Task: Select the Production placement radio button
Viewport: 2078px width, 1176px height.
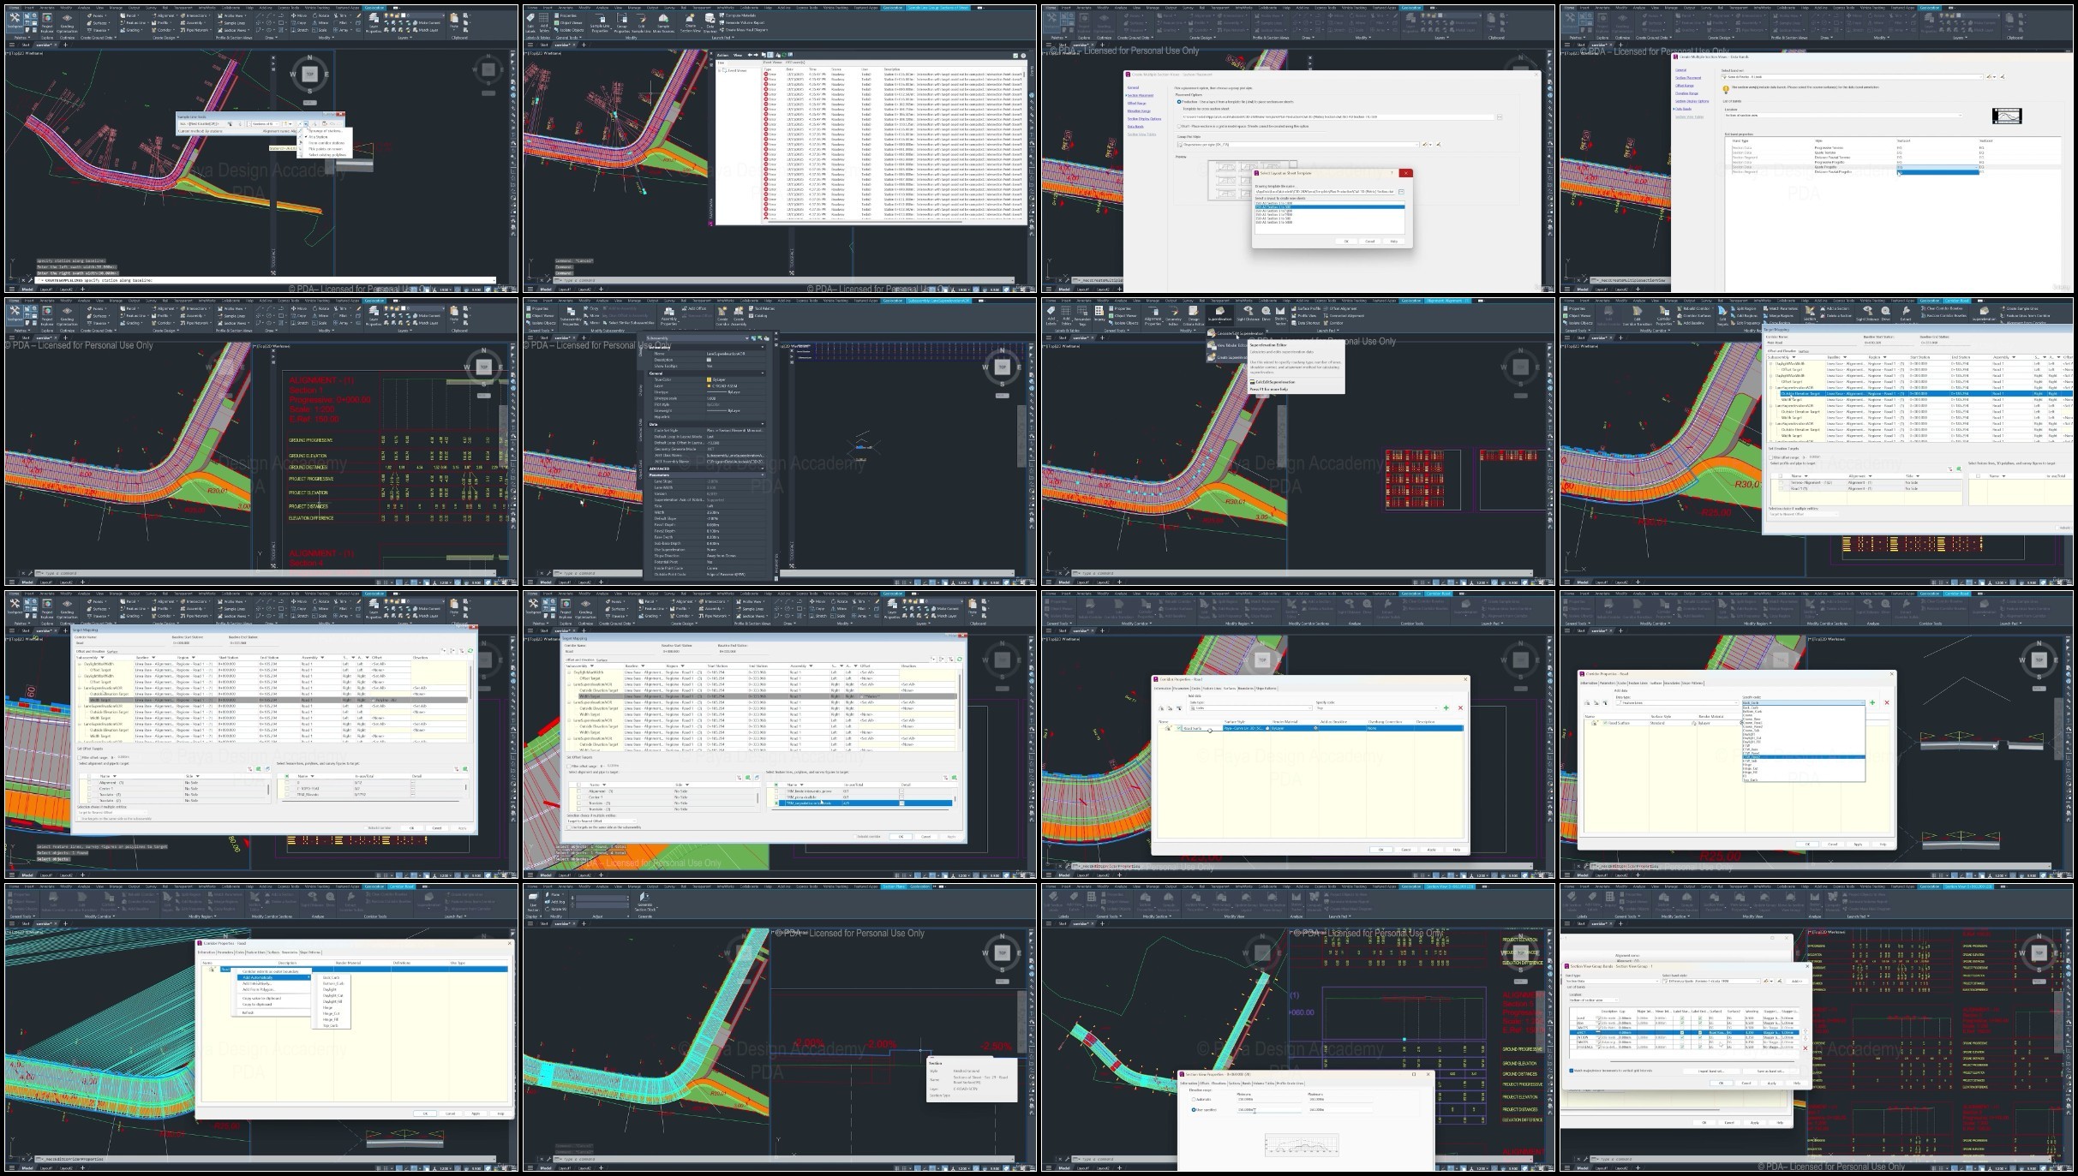Action: [1179, 102]
